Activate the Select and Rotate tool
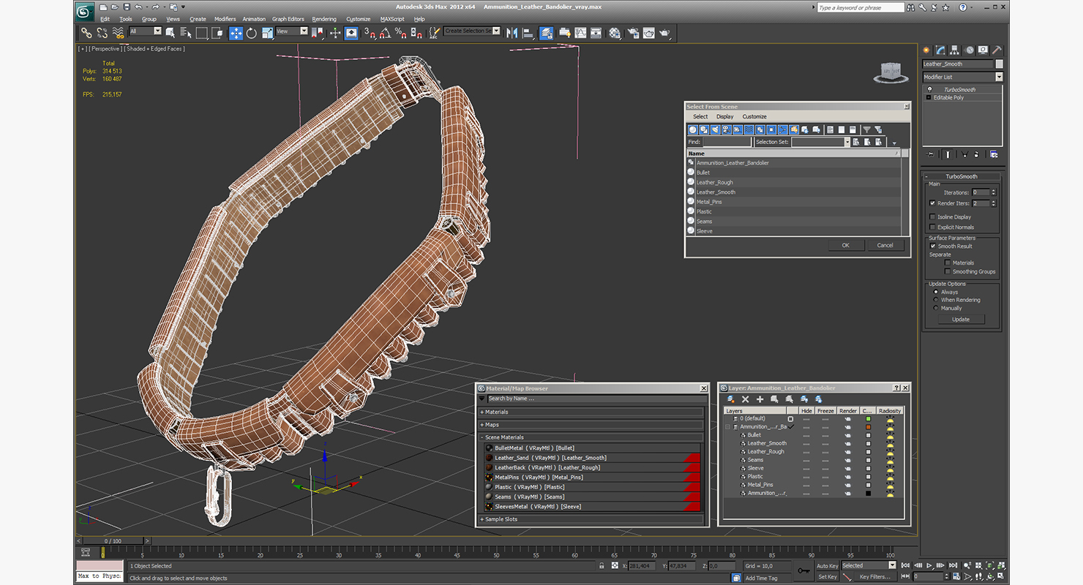This screenshot has width=1083, height=585. coord(252,33)
